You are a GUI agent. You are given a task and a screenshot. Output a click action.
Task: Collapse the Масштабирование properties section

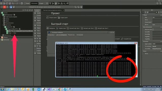(161, 27)
